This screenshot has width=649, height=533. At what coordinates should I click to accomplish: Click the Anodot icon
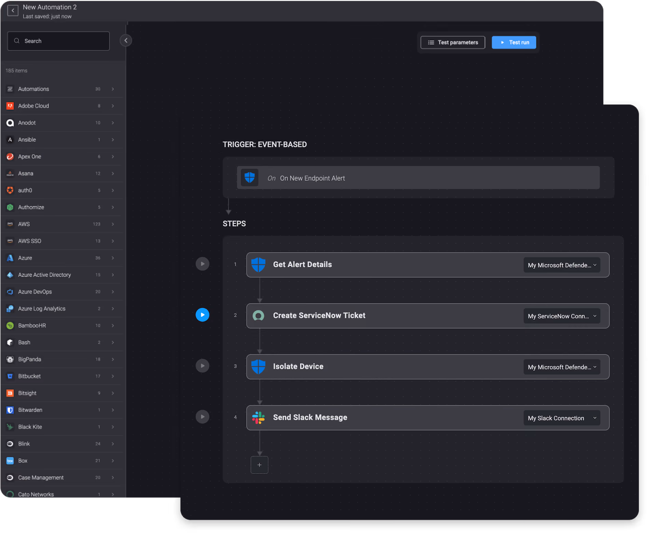10,123
